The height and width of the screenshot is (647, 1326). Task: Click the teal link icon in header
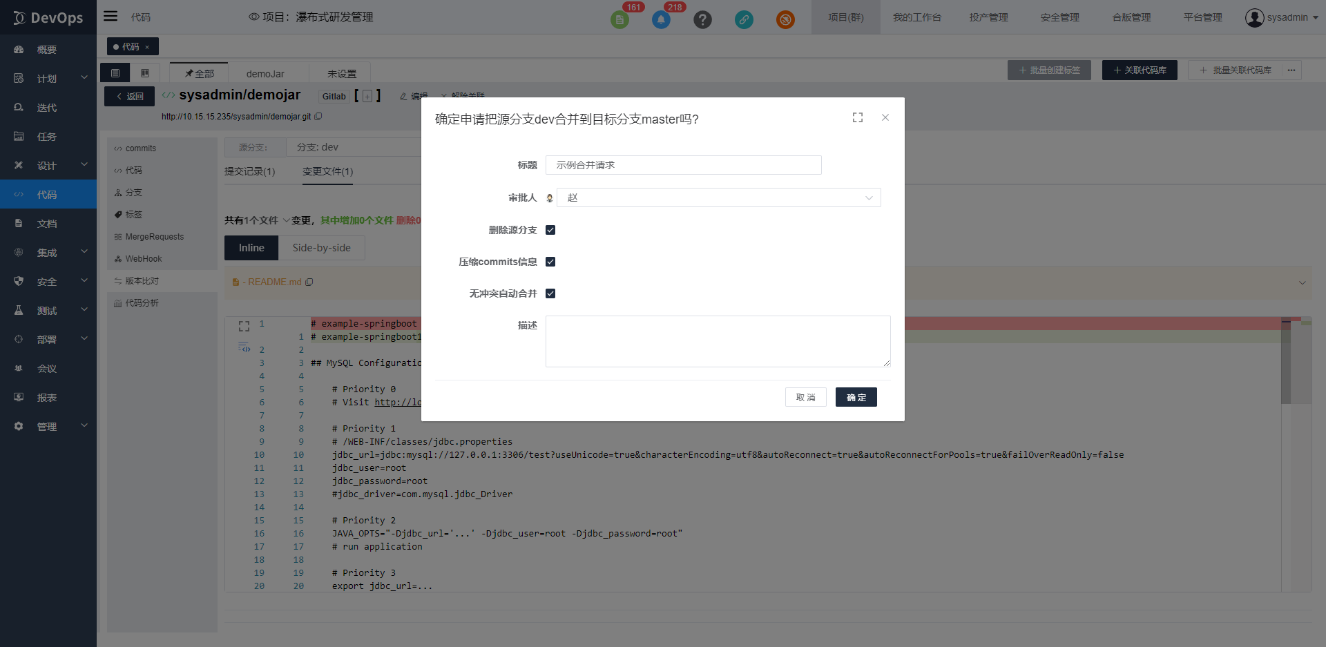click(744, 19)
